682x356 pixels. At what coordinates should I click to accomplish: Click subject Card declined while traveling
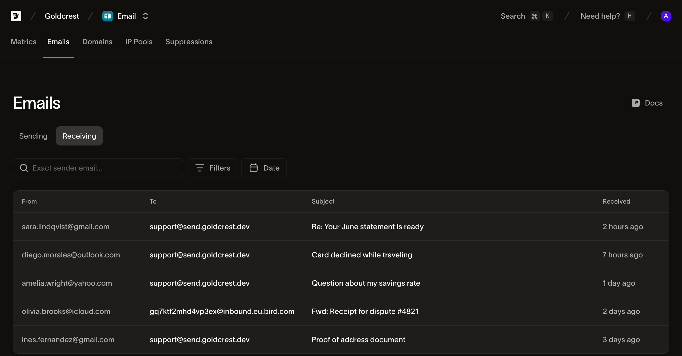[362, 255]
